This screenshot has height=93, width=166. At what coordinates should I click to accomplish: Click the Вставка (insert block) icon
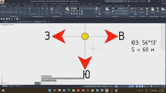96,10
